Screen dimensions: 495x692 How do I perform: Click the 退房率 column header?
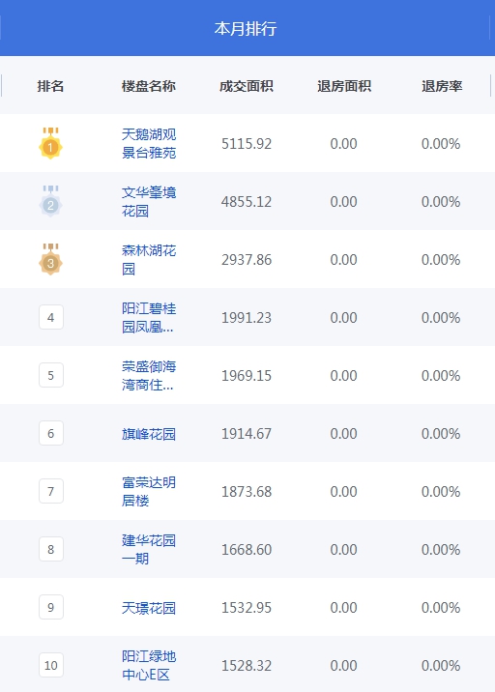point(442,86)
